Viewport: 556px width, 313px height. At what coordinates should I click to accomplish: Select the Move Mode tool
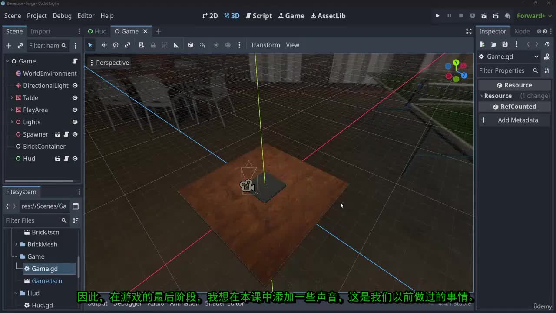[104, 45]
